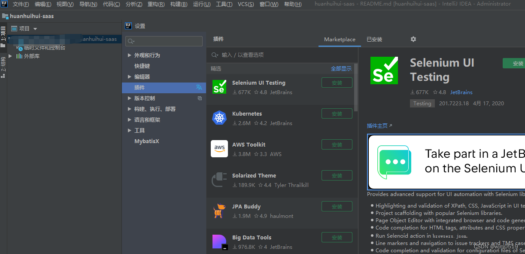Expand 构建、执行、部署 settings section
This screenshot has width=525, height=254.
130,109
